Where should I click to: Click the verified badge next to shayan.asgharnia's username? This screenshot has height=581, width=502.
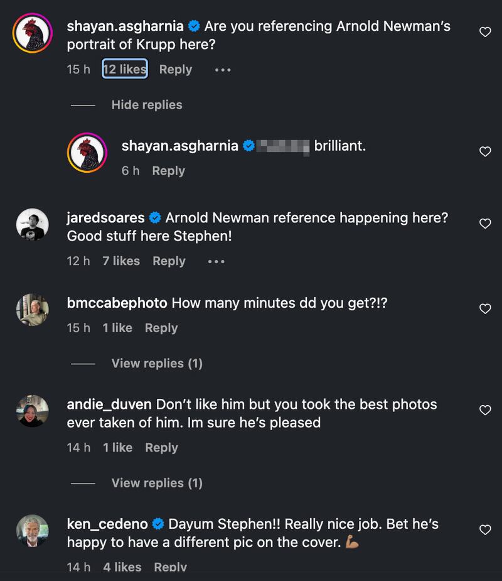194,26
